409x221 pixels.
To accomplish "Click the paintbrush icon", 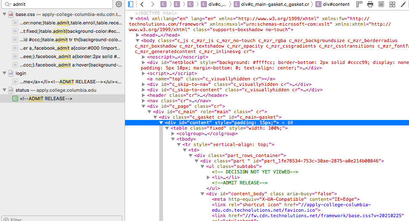I will (x=403, y=4).
